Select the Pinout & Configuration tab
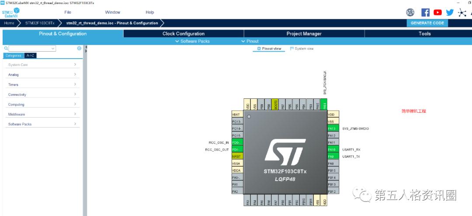This screenshot has height=216, width=472. 63,34
